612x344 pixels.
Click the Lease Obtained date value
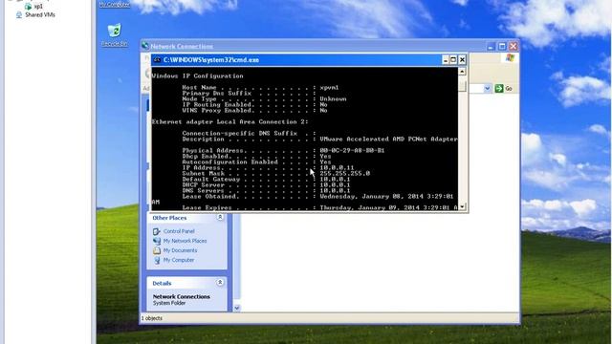(x=386, y=196)
